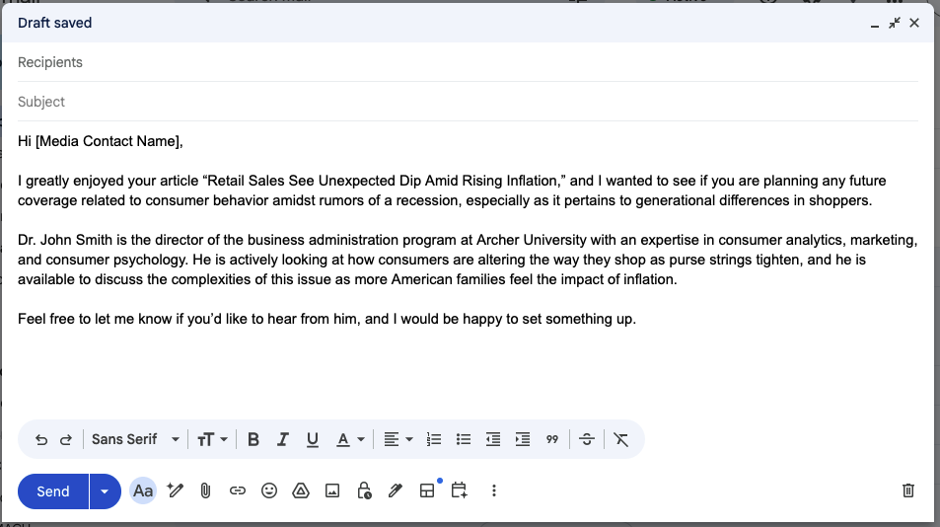Open more send options arrow
Viewport: 940px width, 527px height.
[105, 491]
